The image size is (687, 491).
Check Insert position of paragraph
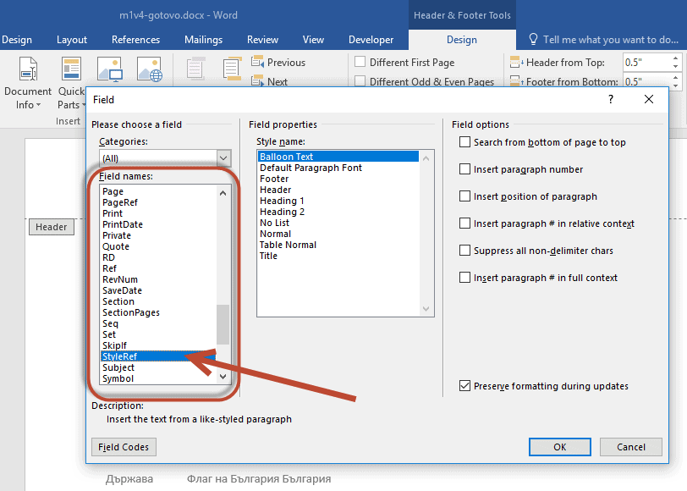click(x=464, y=196)
